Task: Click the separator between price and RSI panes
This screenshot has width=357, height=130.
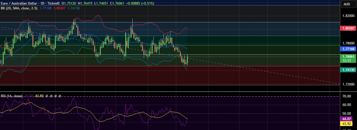Action: (171, 91)
